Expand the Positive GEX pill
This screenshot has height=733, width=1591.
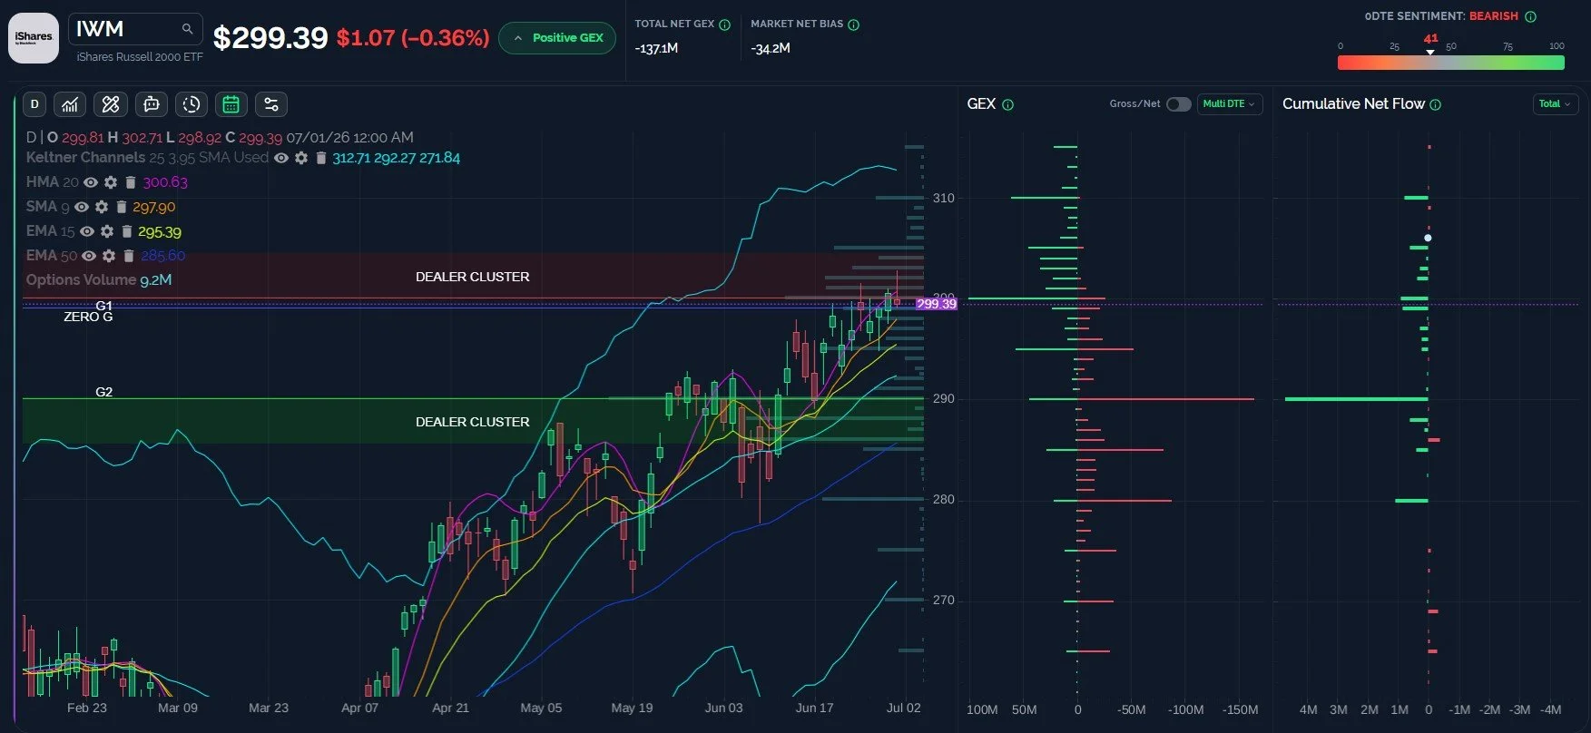pos(557,38)
